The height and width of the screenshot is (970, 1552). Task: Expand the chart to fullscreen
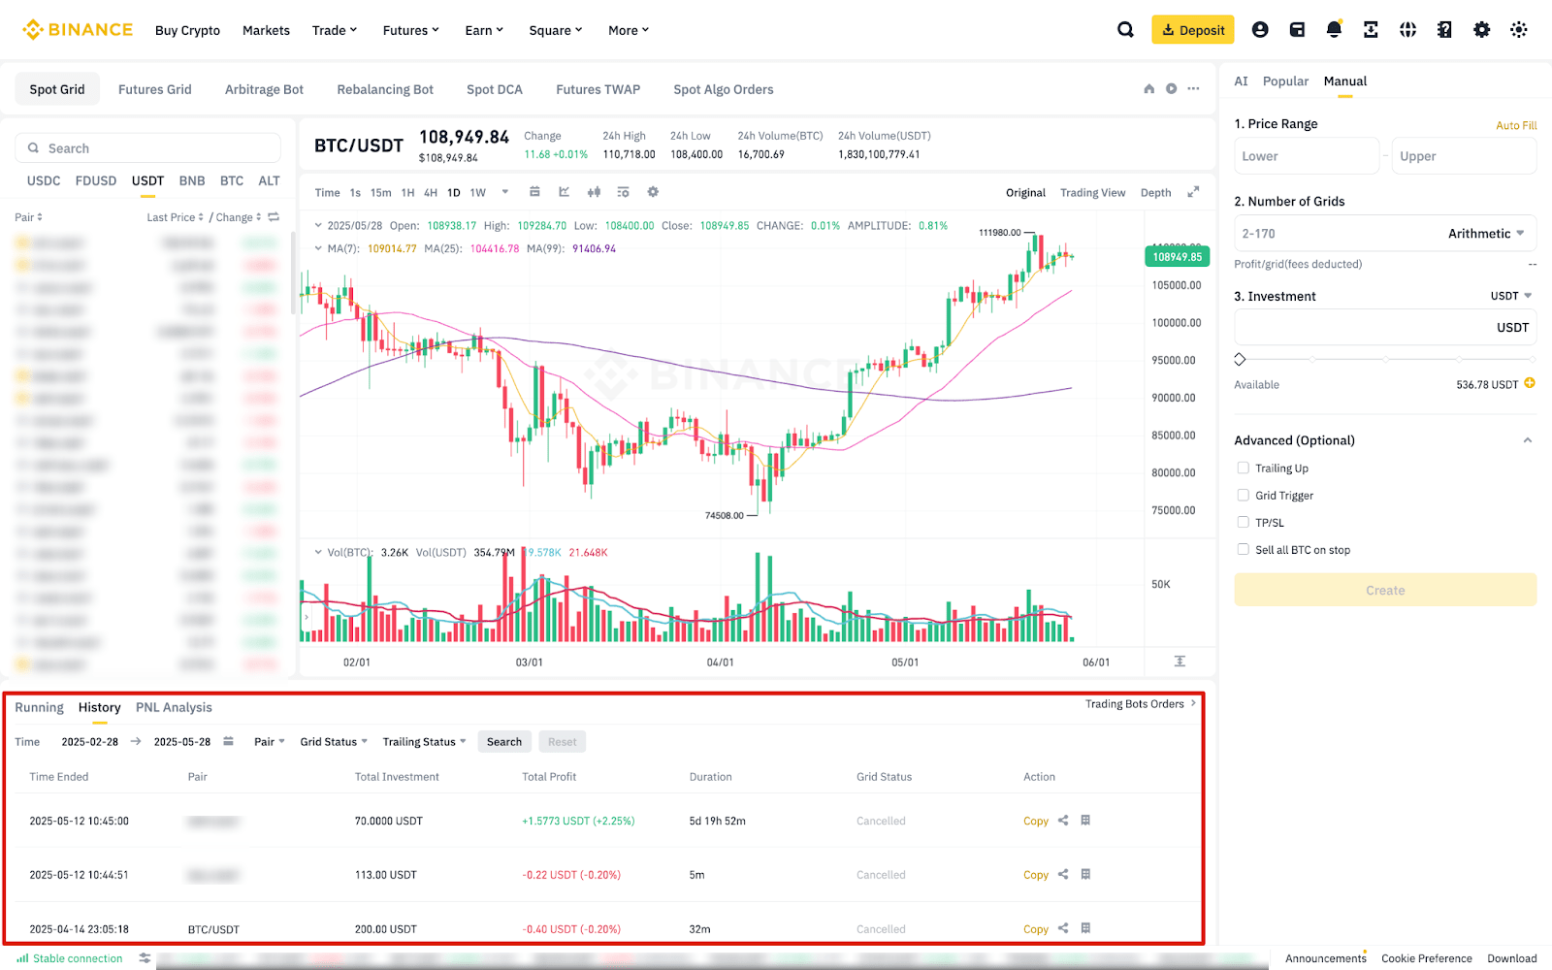pyautogui.click(x=1193, y=192)
